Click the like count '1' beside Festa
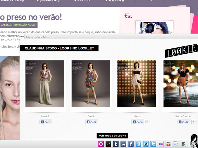The height and width of the screenshot is (148, 198). pyautogui.click(x=148, y=122)
